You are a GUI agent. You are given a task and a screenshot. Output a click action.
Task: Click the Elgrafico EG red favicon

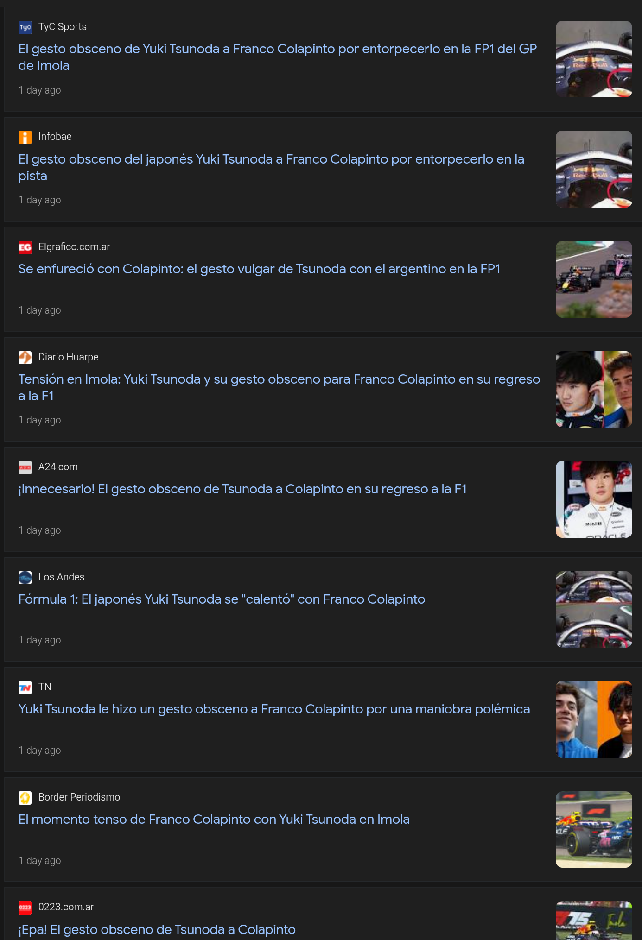pyautogui.click(x=25, y=247)
